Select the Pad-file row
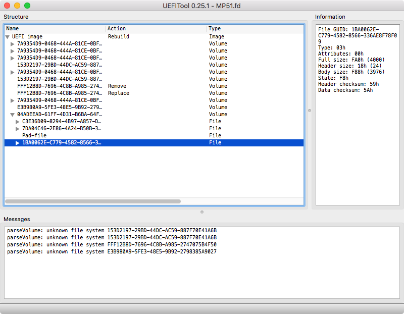This screenshot has height=314, width=404. coord(154,135)
